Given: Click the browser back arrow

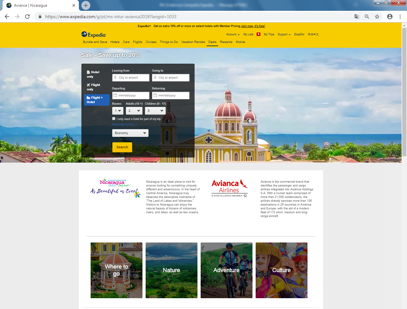Looking at the screenshot, I should tap(7, 17).
